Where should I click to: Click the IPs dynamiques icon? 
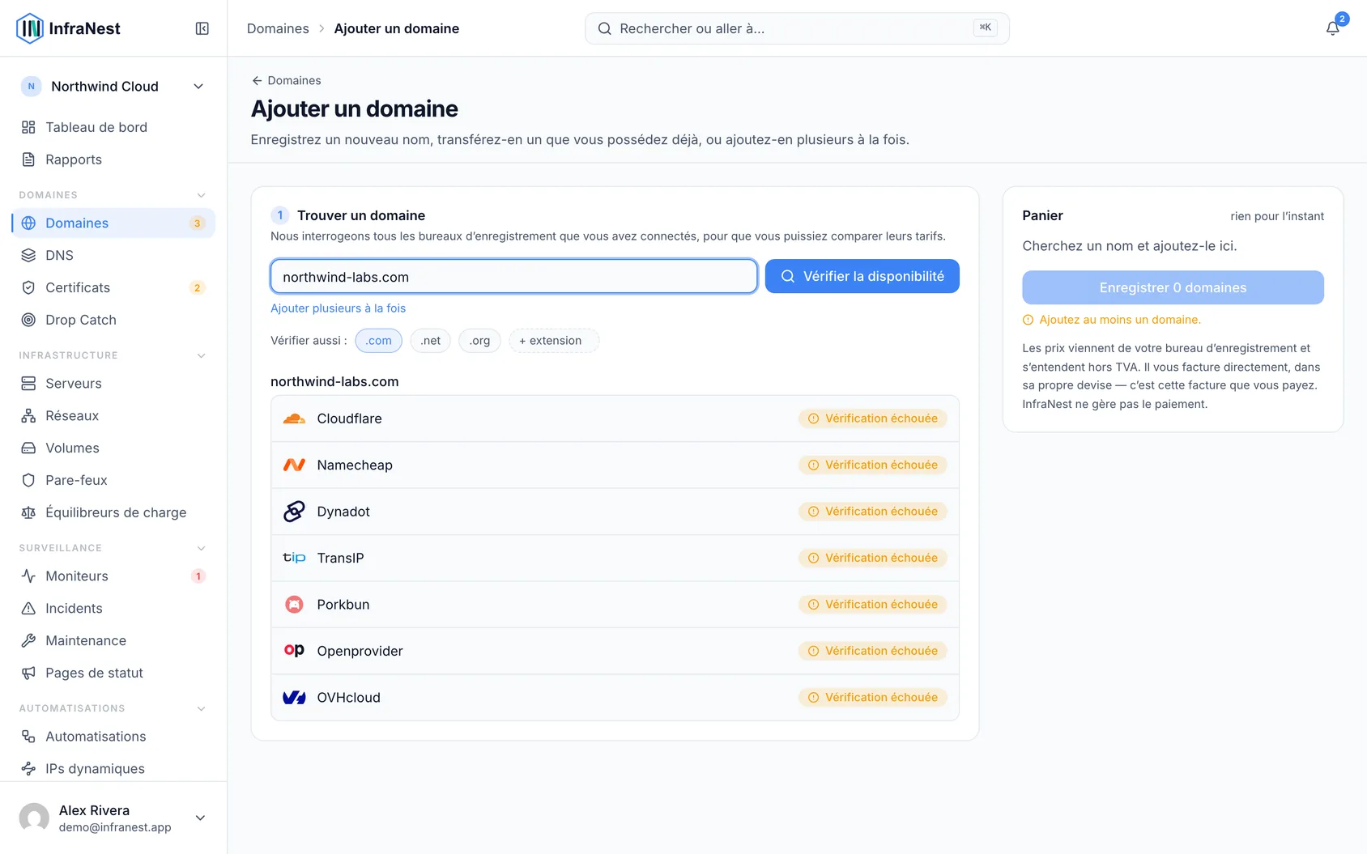point(28,768)
